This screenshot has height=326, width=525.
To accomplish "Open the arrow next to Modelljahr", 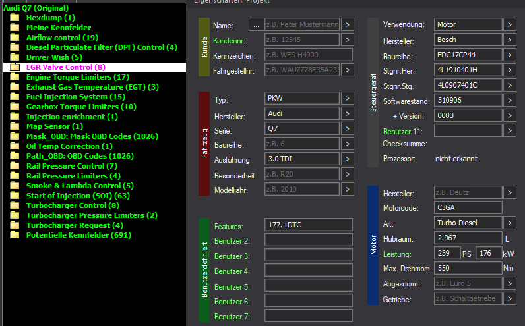I will pos(348,189).
